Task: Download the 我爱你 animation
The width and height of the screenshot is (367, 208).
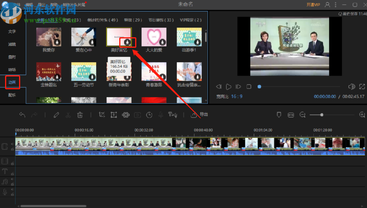Action: tap(57, 42)
